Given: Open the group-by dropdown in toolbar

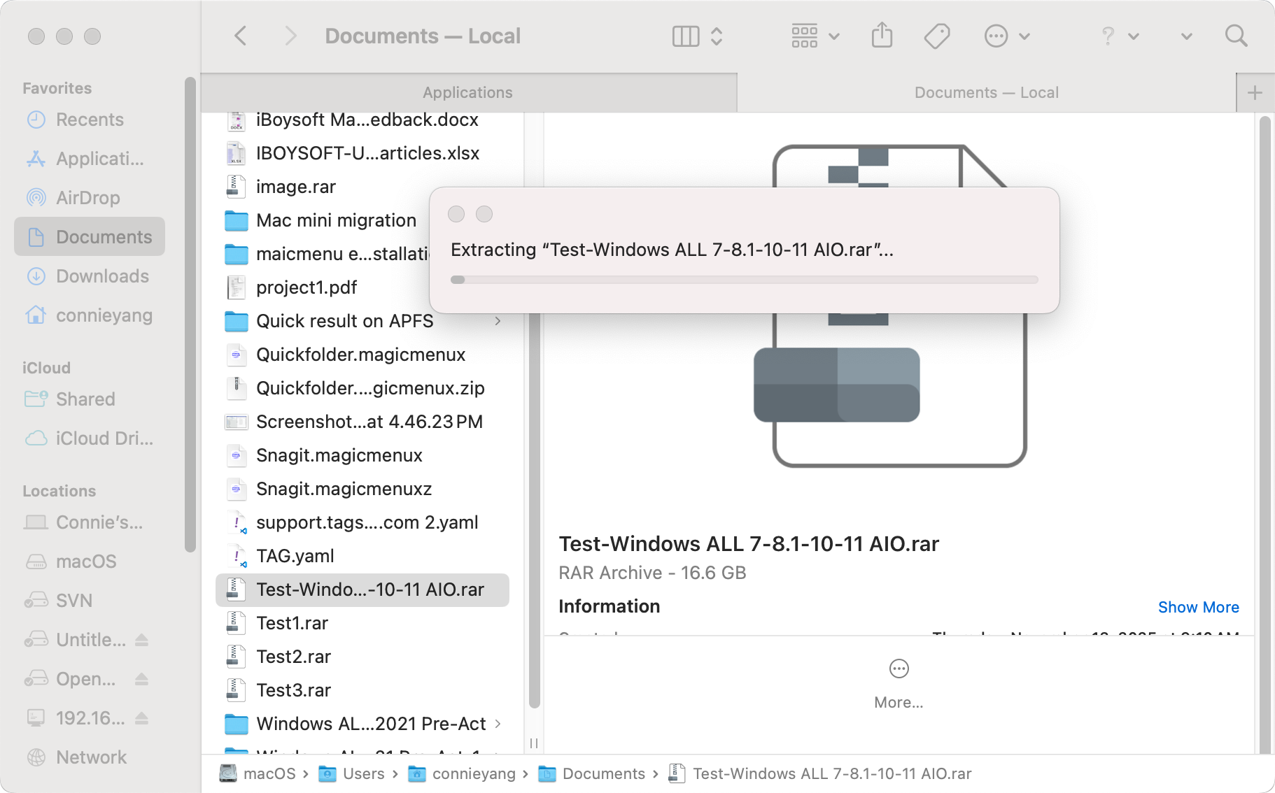Looking at the screenshot, I should (x=815, y=36).
